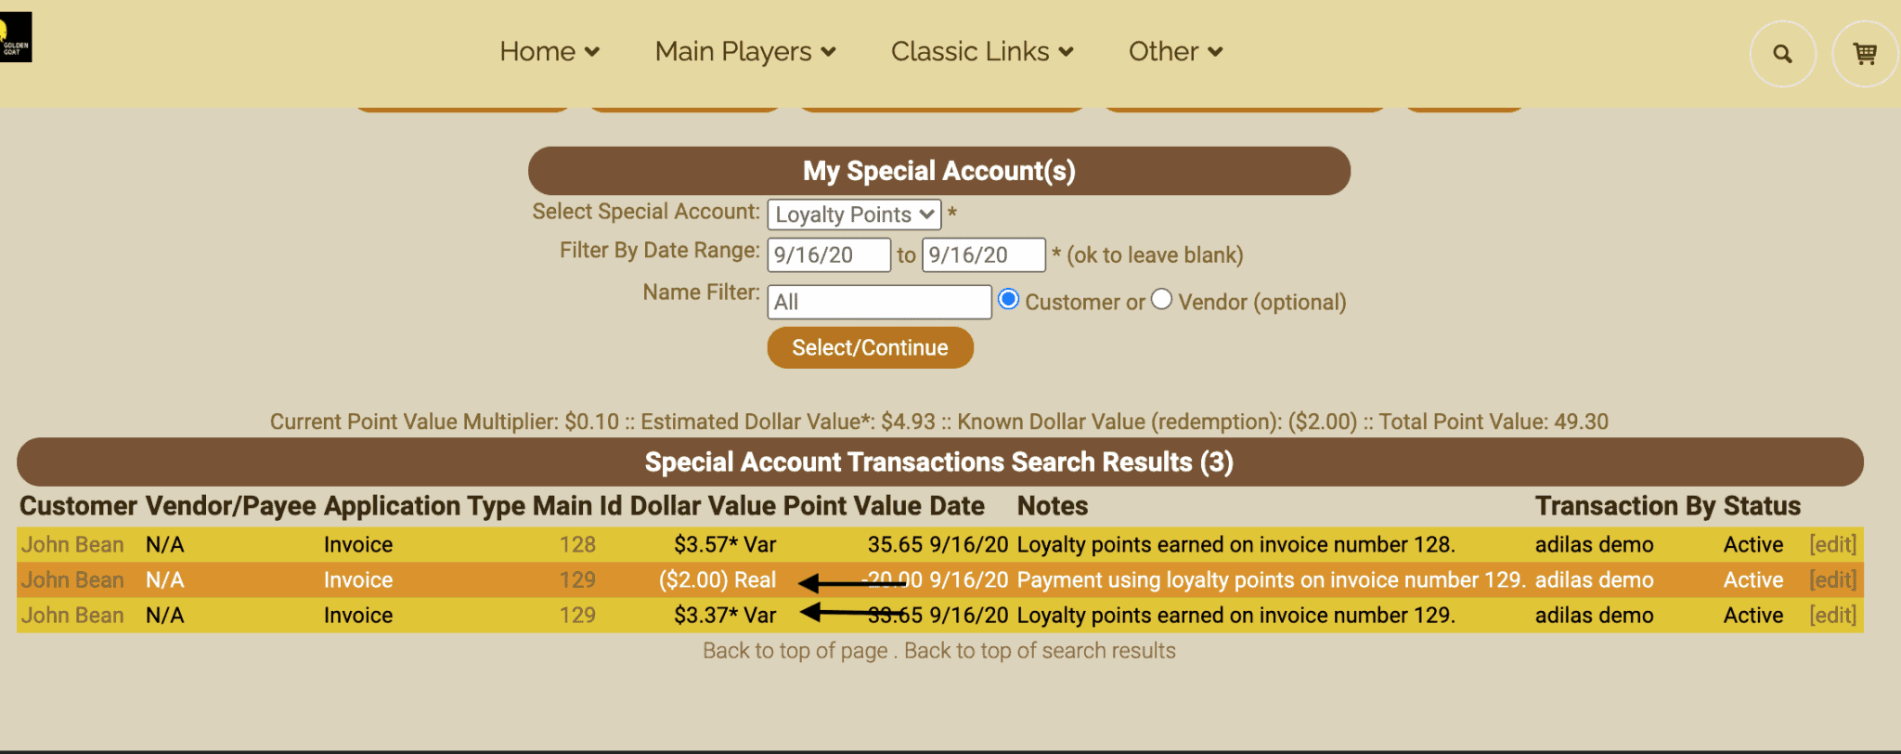
Task: Select the Customer radio button
Action: pyautogui.click(x=1008, y=300)
